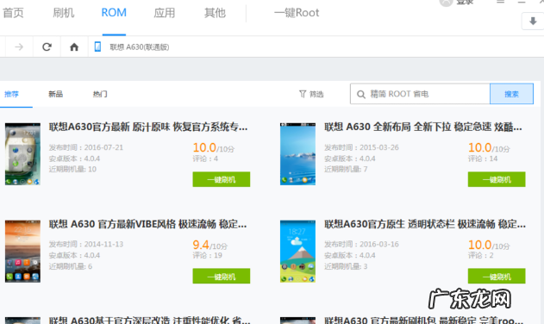The height and width of the screenshot is (324, 544).
Task: Open ROM title 联想A630 官方最新刷机包
Action: point(424,320)
